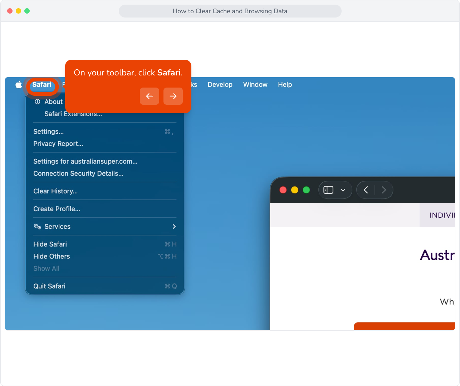
Task: Click the Apple logo menu icon
Action: pos(19,85)
